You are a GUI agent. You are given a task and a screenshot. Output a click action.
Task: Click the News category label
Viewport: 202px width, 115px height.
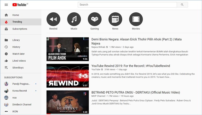[x=115, y=29]
